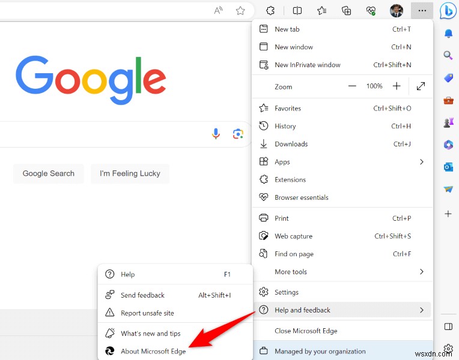Click the 100% zoom level value

click(374, 86)
